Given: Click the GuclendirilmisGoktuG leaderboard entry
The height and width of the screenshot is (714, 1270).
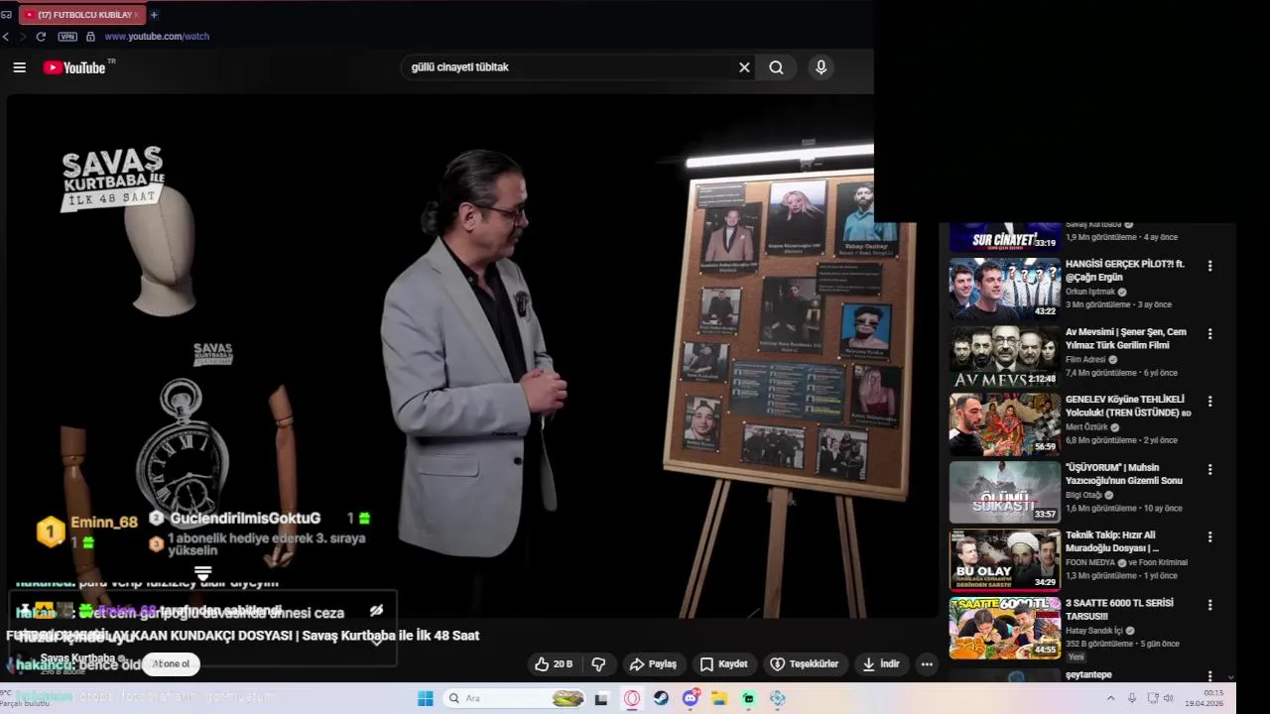Looking at the screenshot, I should 244,519.
